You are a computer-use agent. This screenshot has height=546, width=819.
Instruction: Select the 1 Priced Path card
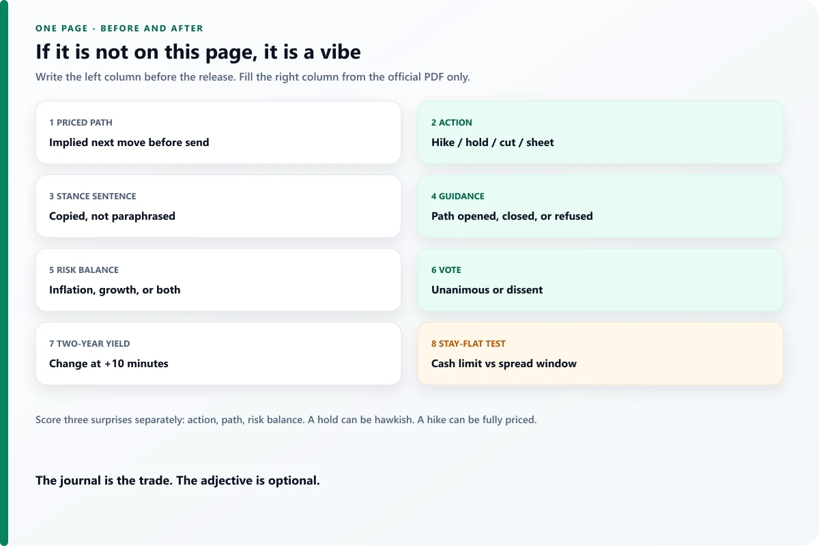tap(218, 132)
